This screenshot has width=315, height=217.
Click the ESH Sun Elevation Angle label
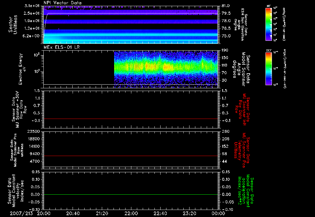click(x=243, y=25)
